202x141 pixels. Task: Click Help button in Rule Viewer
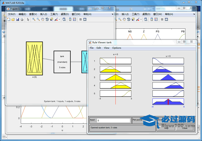tap(166, 128)
